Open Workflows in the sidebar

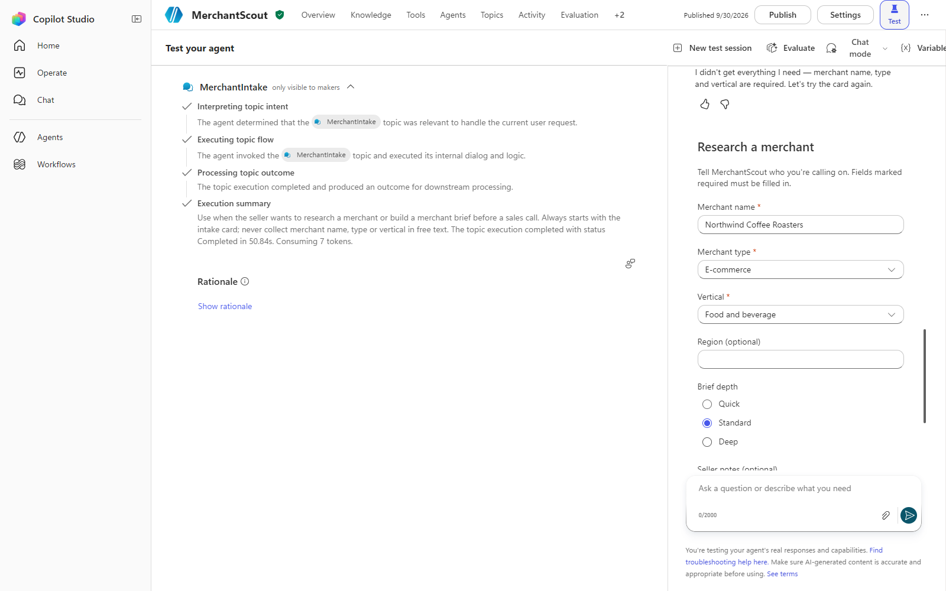pos(56,164)
